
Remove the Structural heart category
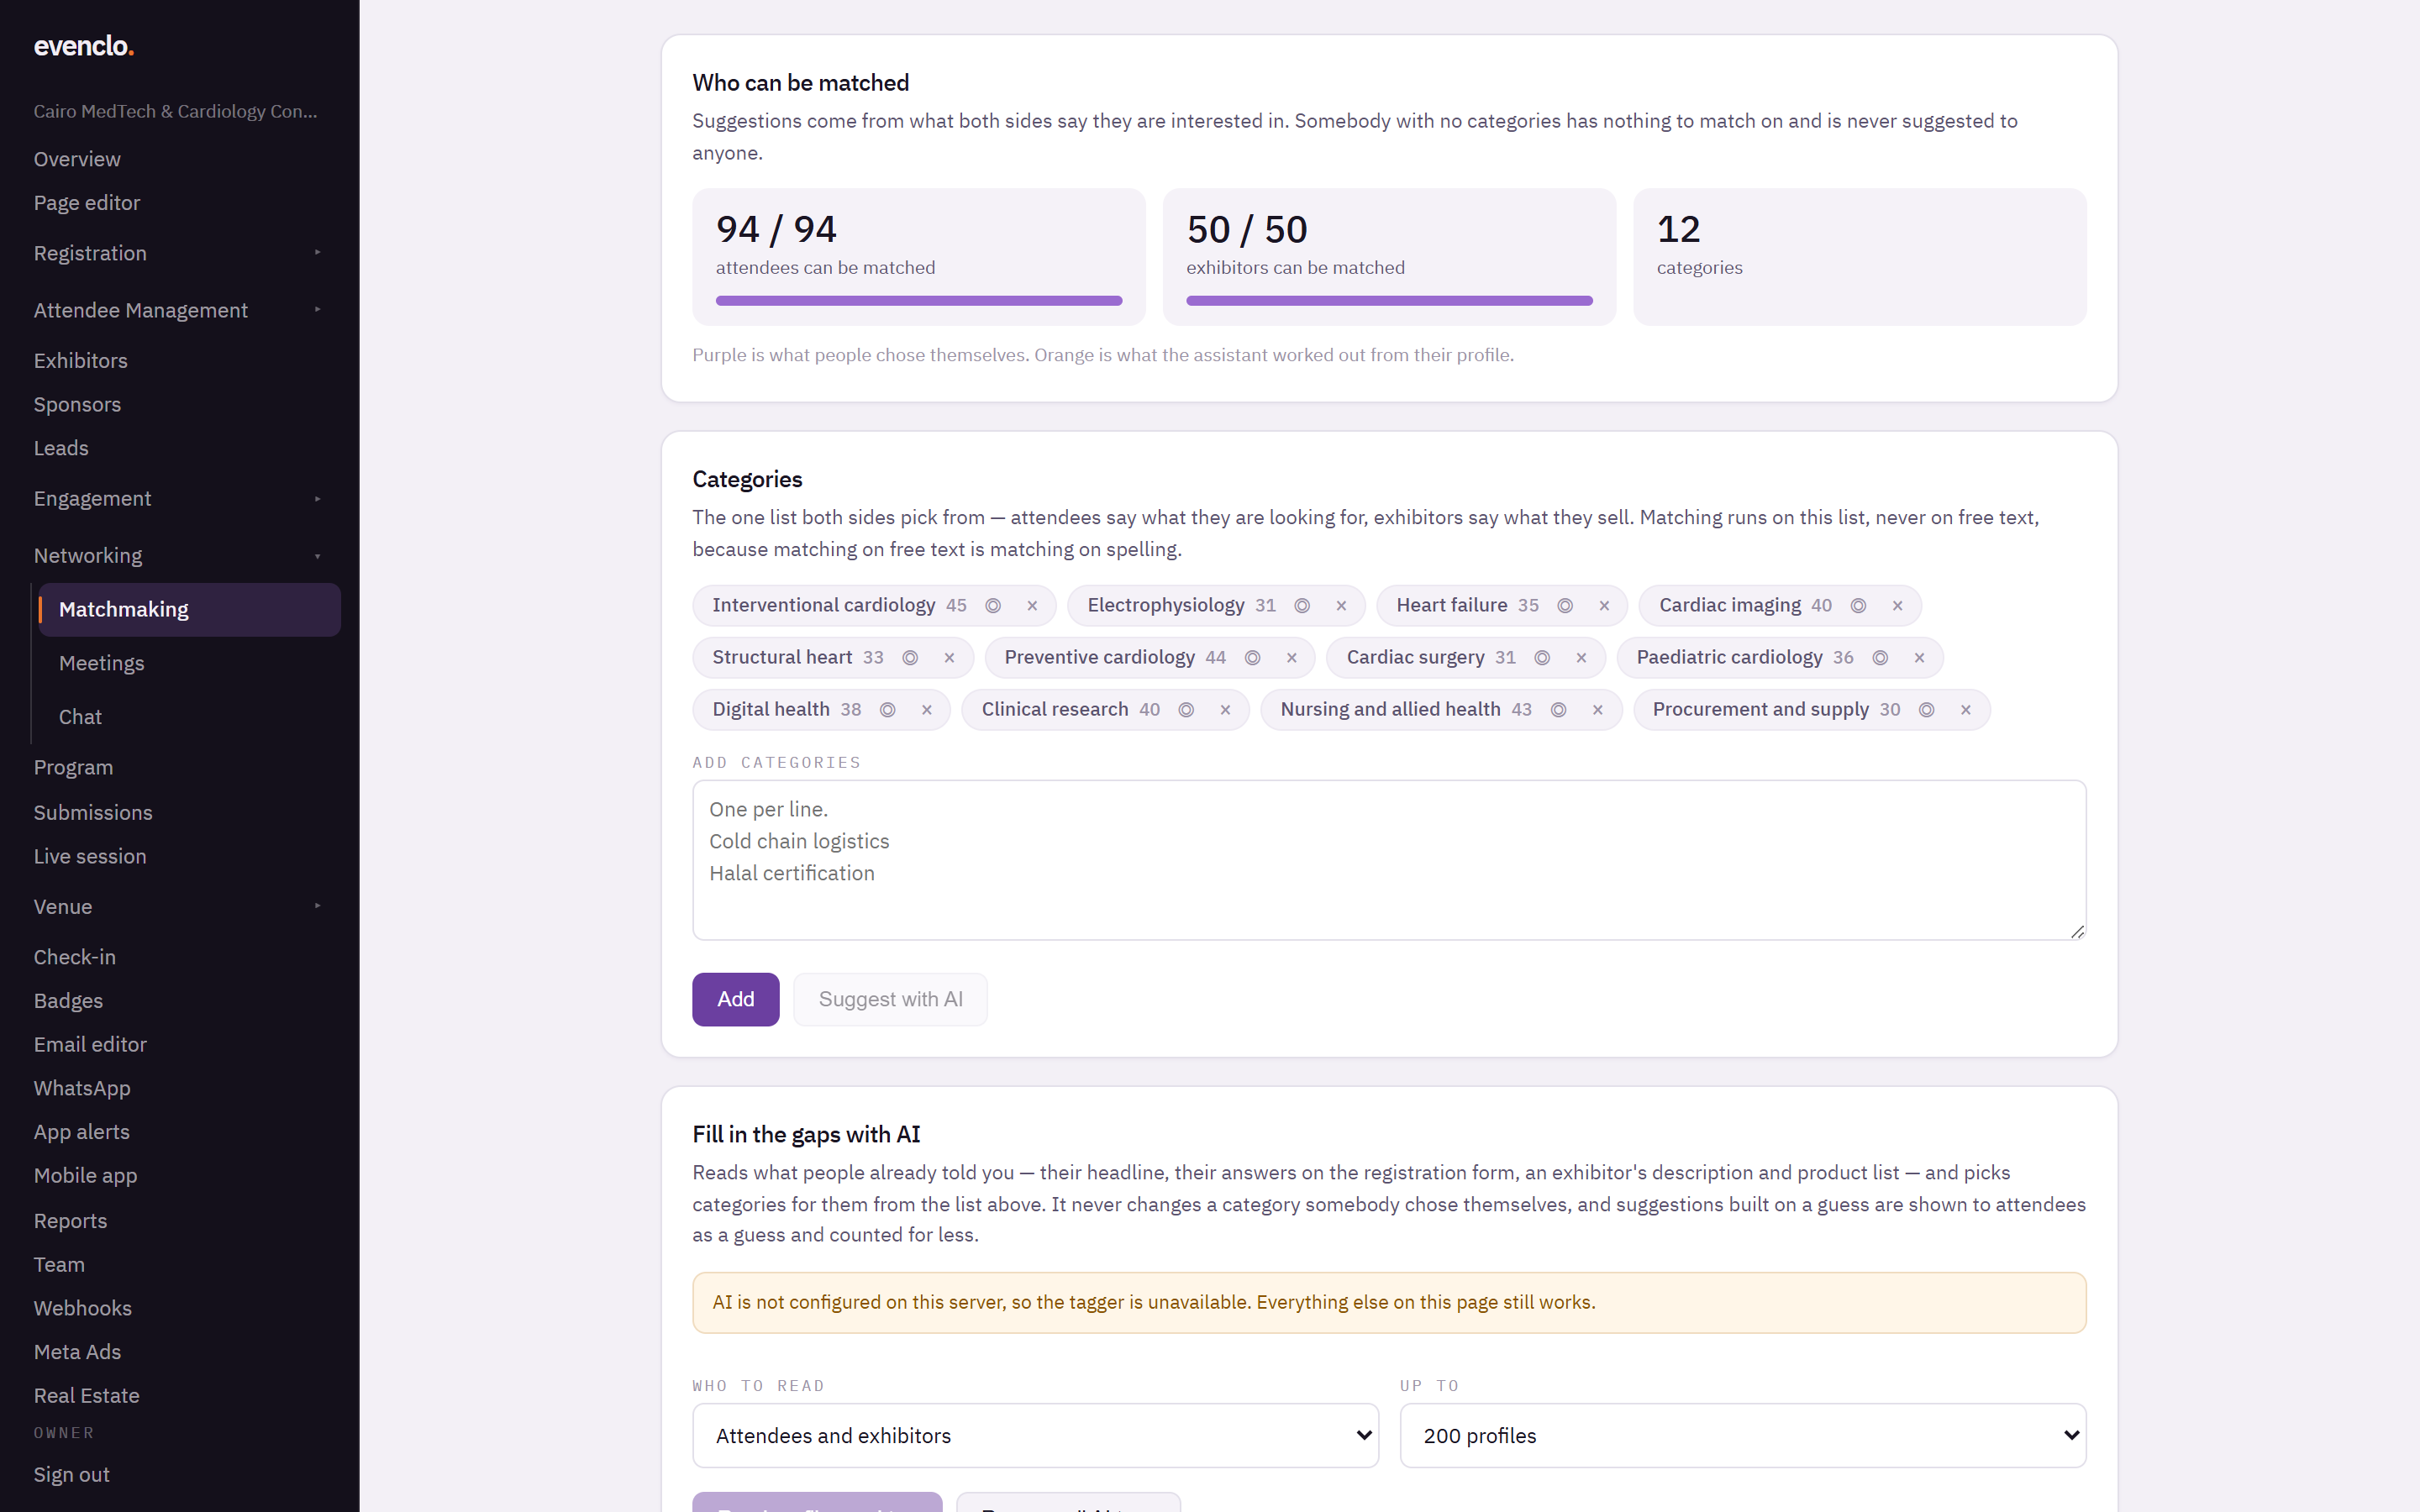[949, 658]
